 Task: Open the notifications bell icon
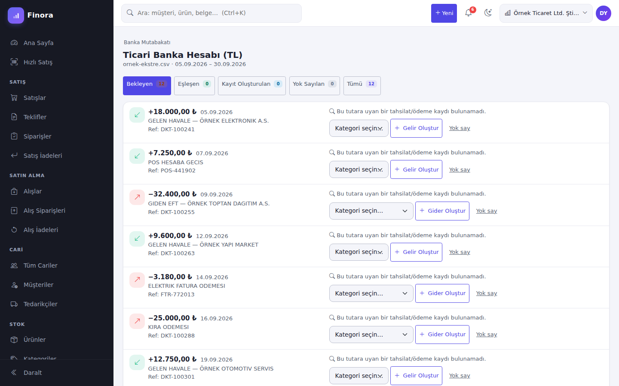[x=469, y=13]
